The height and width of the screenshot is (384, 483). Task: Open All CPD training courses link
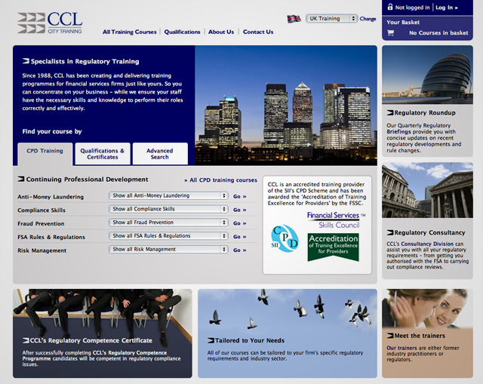coord(220,180)
